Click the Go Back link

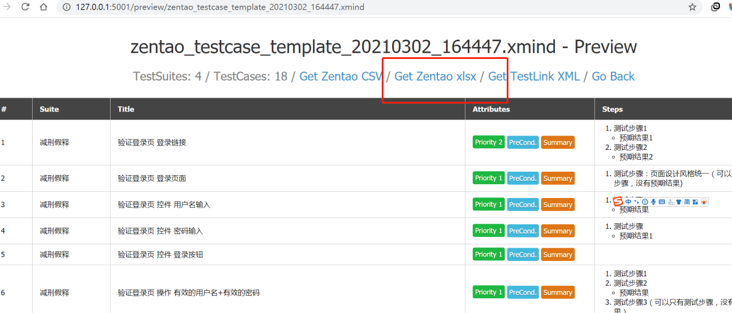pyautogui.click(x=613, y=76)
